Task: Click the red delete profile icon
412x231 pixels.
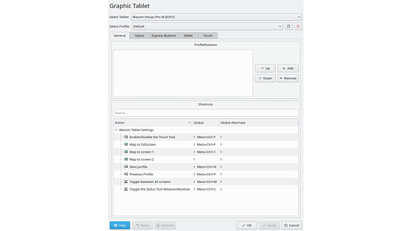Action: 298,26
